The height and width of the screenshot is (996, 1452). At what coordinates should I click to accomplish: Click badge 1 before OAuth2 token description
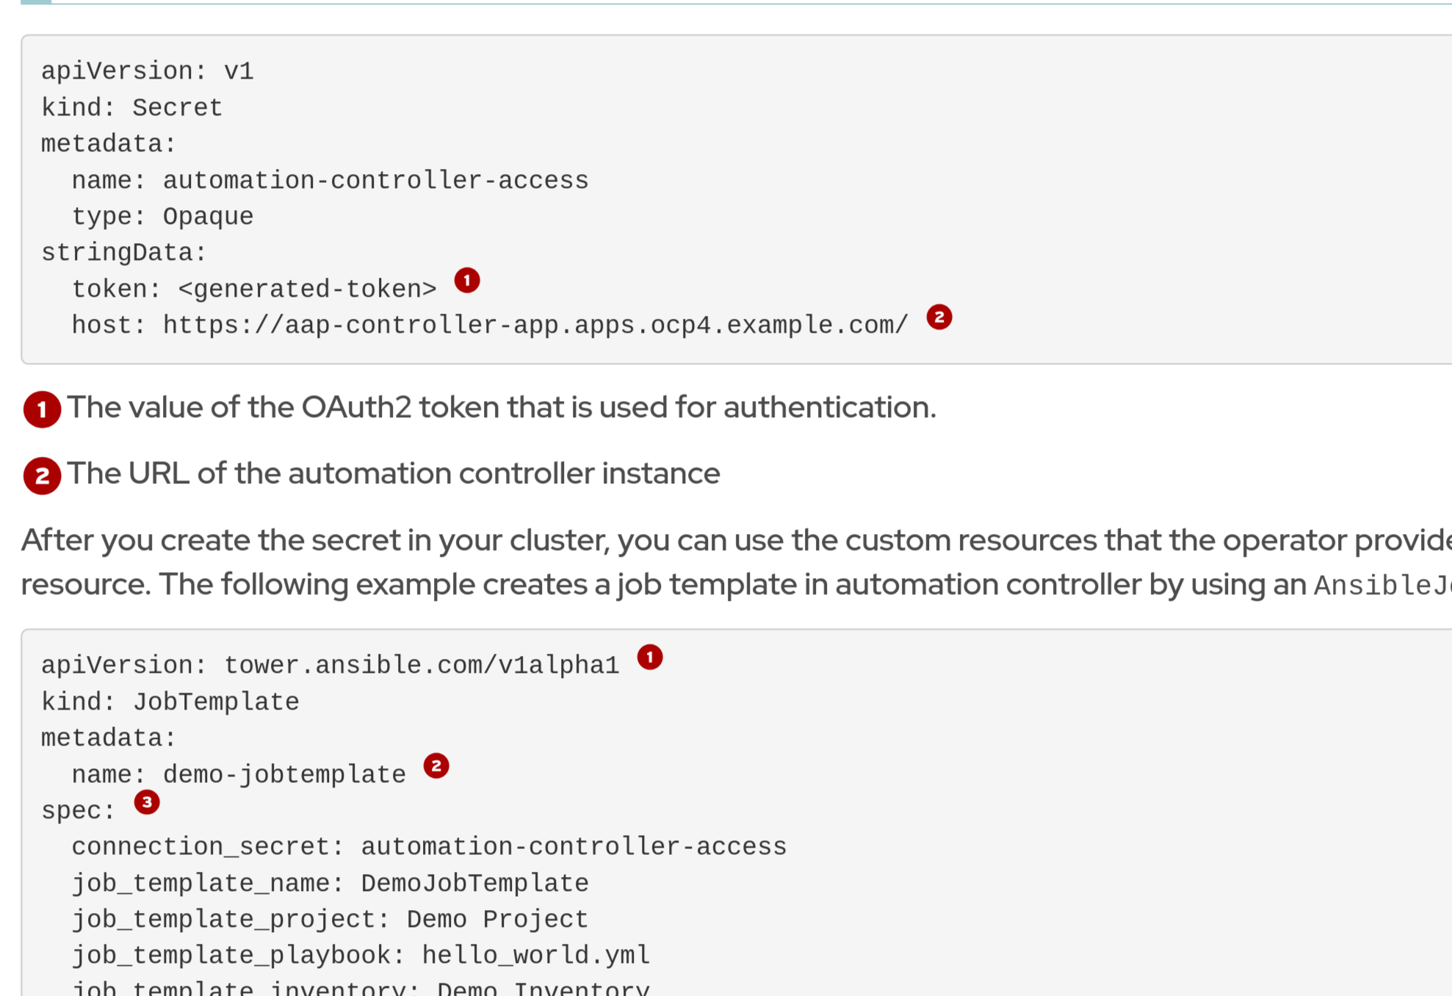coord(42,409)
